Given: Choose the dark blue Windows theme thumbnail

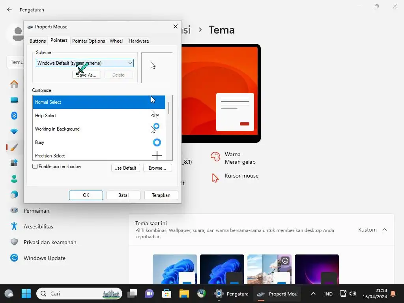Looking at the screenshot, I should pos(222,269).
